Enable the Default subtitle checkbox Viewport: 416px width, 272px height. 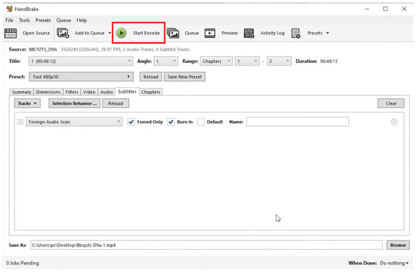click(x=201, y=122)
